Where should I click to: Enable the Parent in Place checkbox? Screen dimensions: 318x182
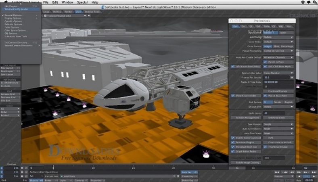click(265, 62)
